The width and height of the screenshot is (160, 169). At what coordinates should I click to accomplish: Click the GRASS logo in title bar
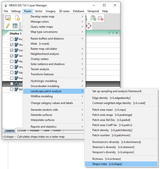point(6,5)
